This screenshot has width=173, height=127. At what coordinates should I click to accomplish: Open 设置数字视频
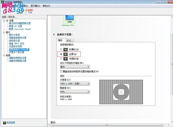[15, 46]
